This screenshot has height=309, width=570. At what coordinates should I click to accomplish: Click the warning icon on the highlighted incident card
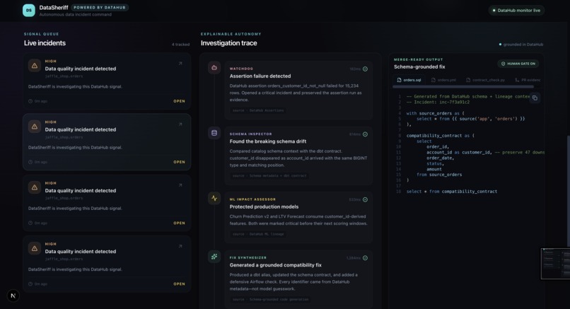tap(35, 127)
